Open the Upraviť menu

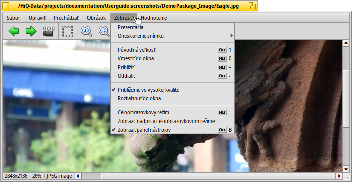tap(37, 18)
